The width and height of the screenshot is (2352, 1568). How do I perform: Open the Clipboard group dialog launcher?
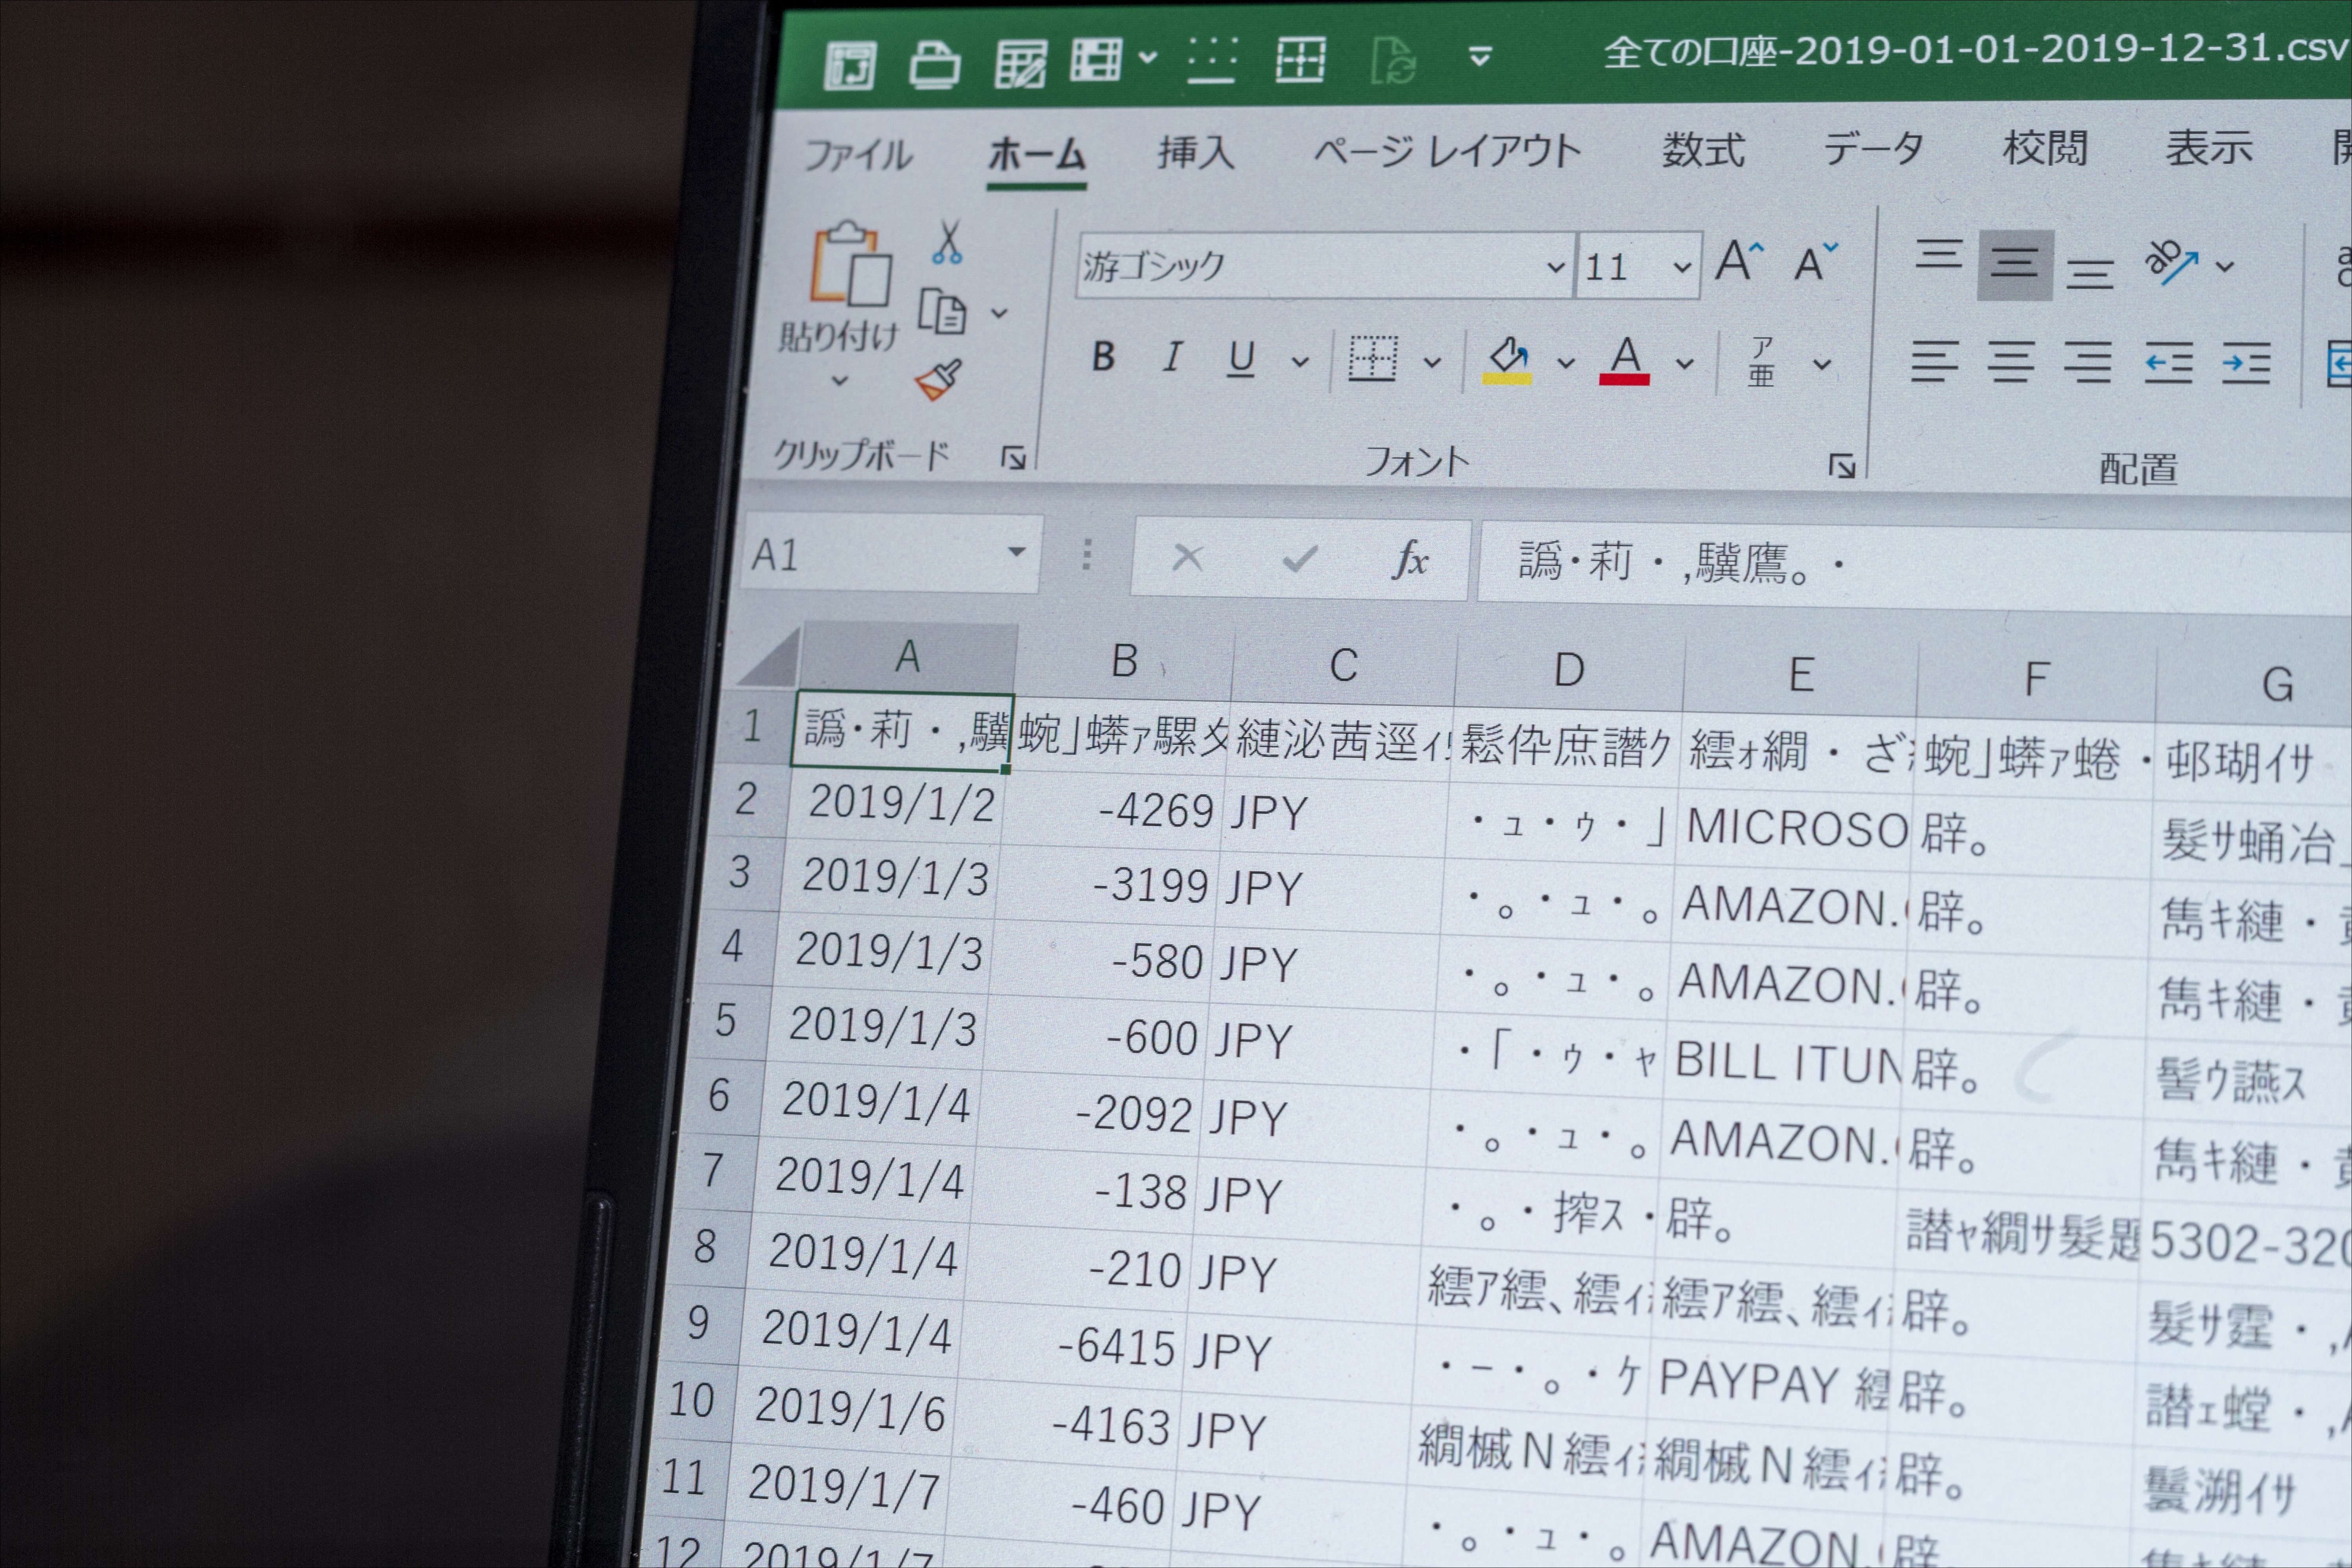[x=1013, y=458]
